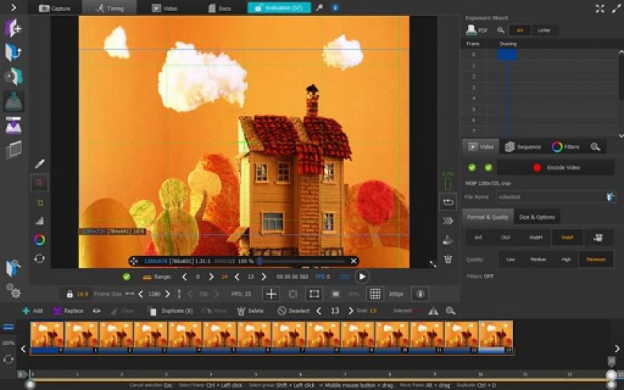Select the Maximum quality option
This screenshot has height=390, width=624.
[x=595, y=258]
